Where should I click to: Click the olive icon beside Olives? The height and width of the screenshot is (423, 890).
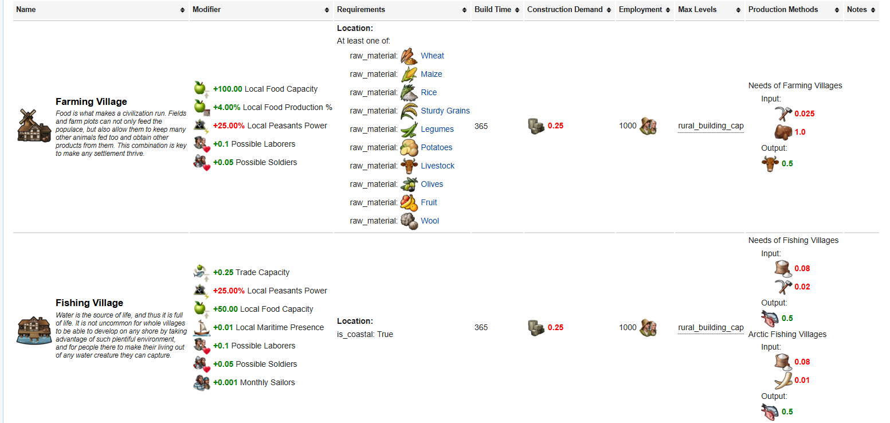pyautogui.click(x=409, y=184)
